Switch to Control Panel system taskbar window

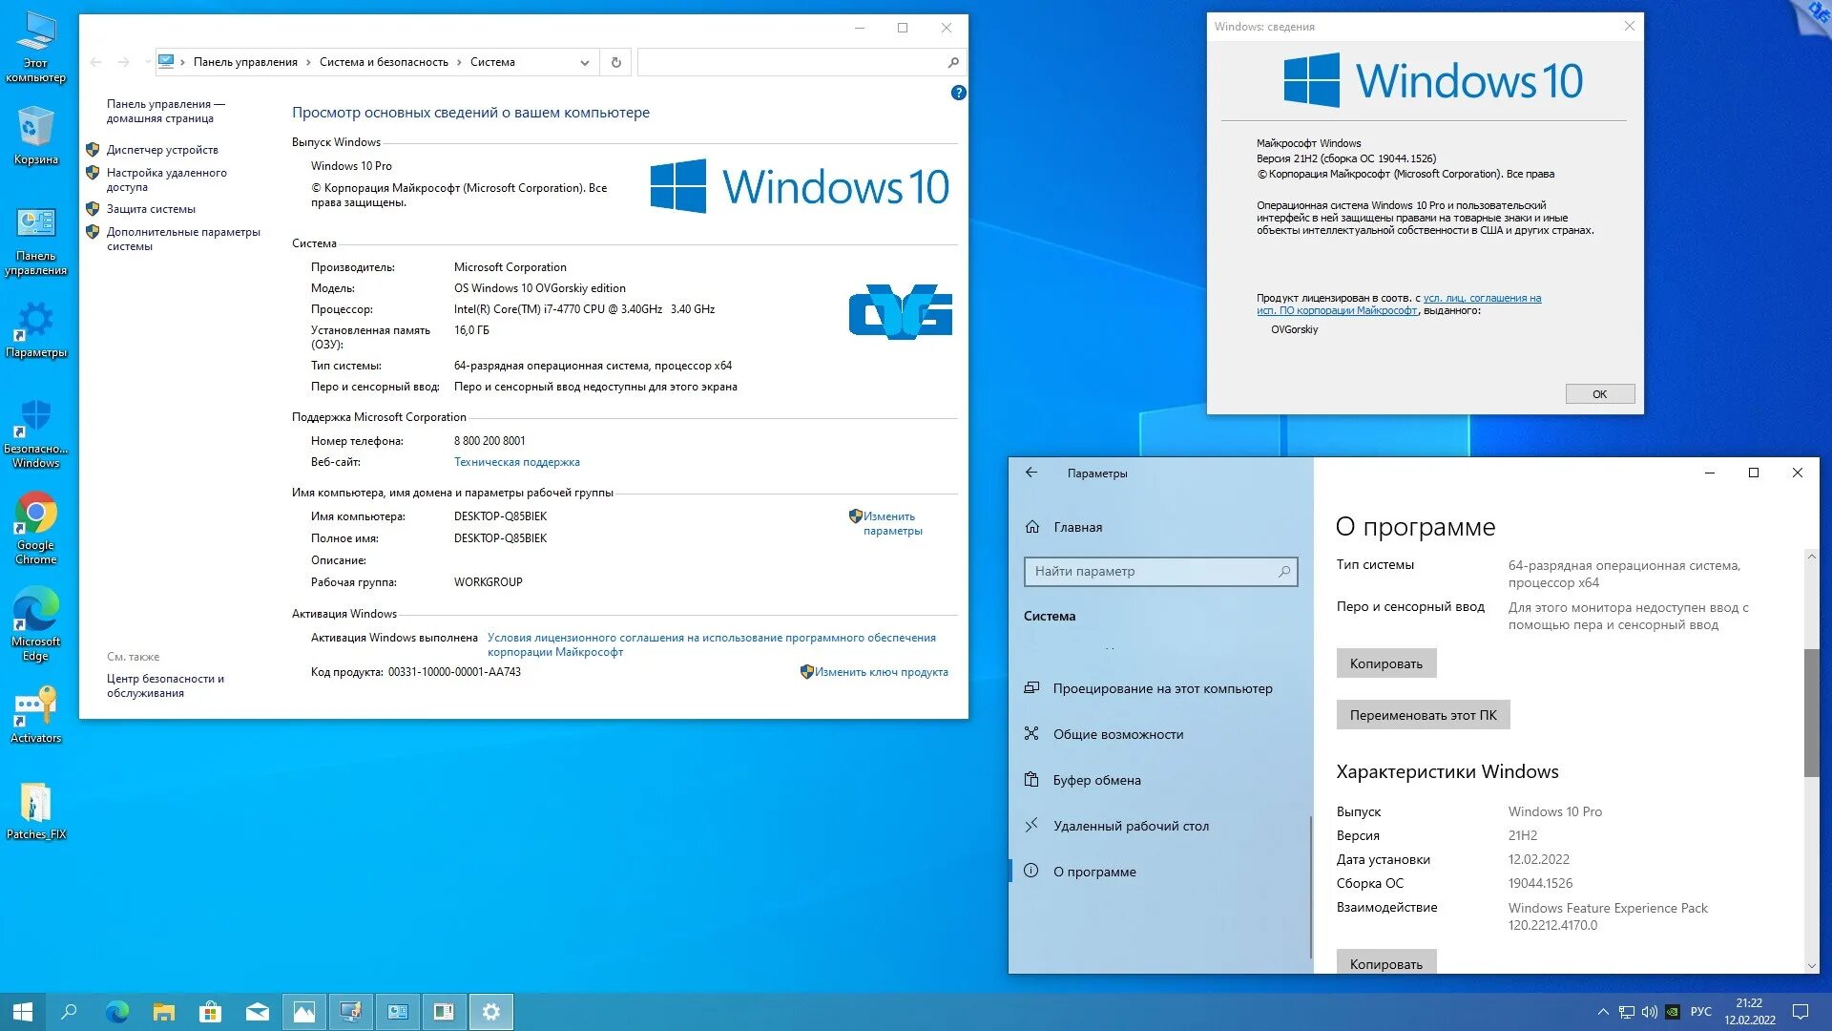pyautogui.click(x=398, y=1012)
